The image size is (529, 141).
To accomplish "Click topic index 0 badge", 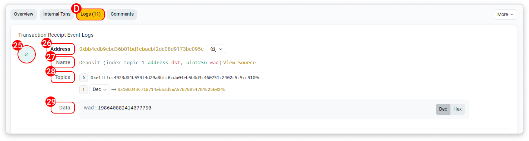I will (84, 78).
